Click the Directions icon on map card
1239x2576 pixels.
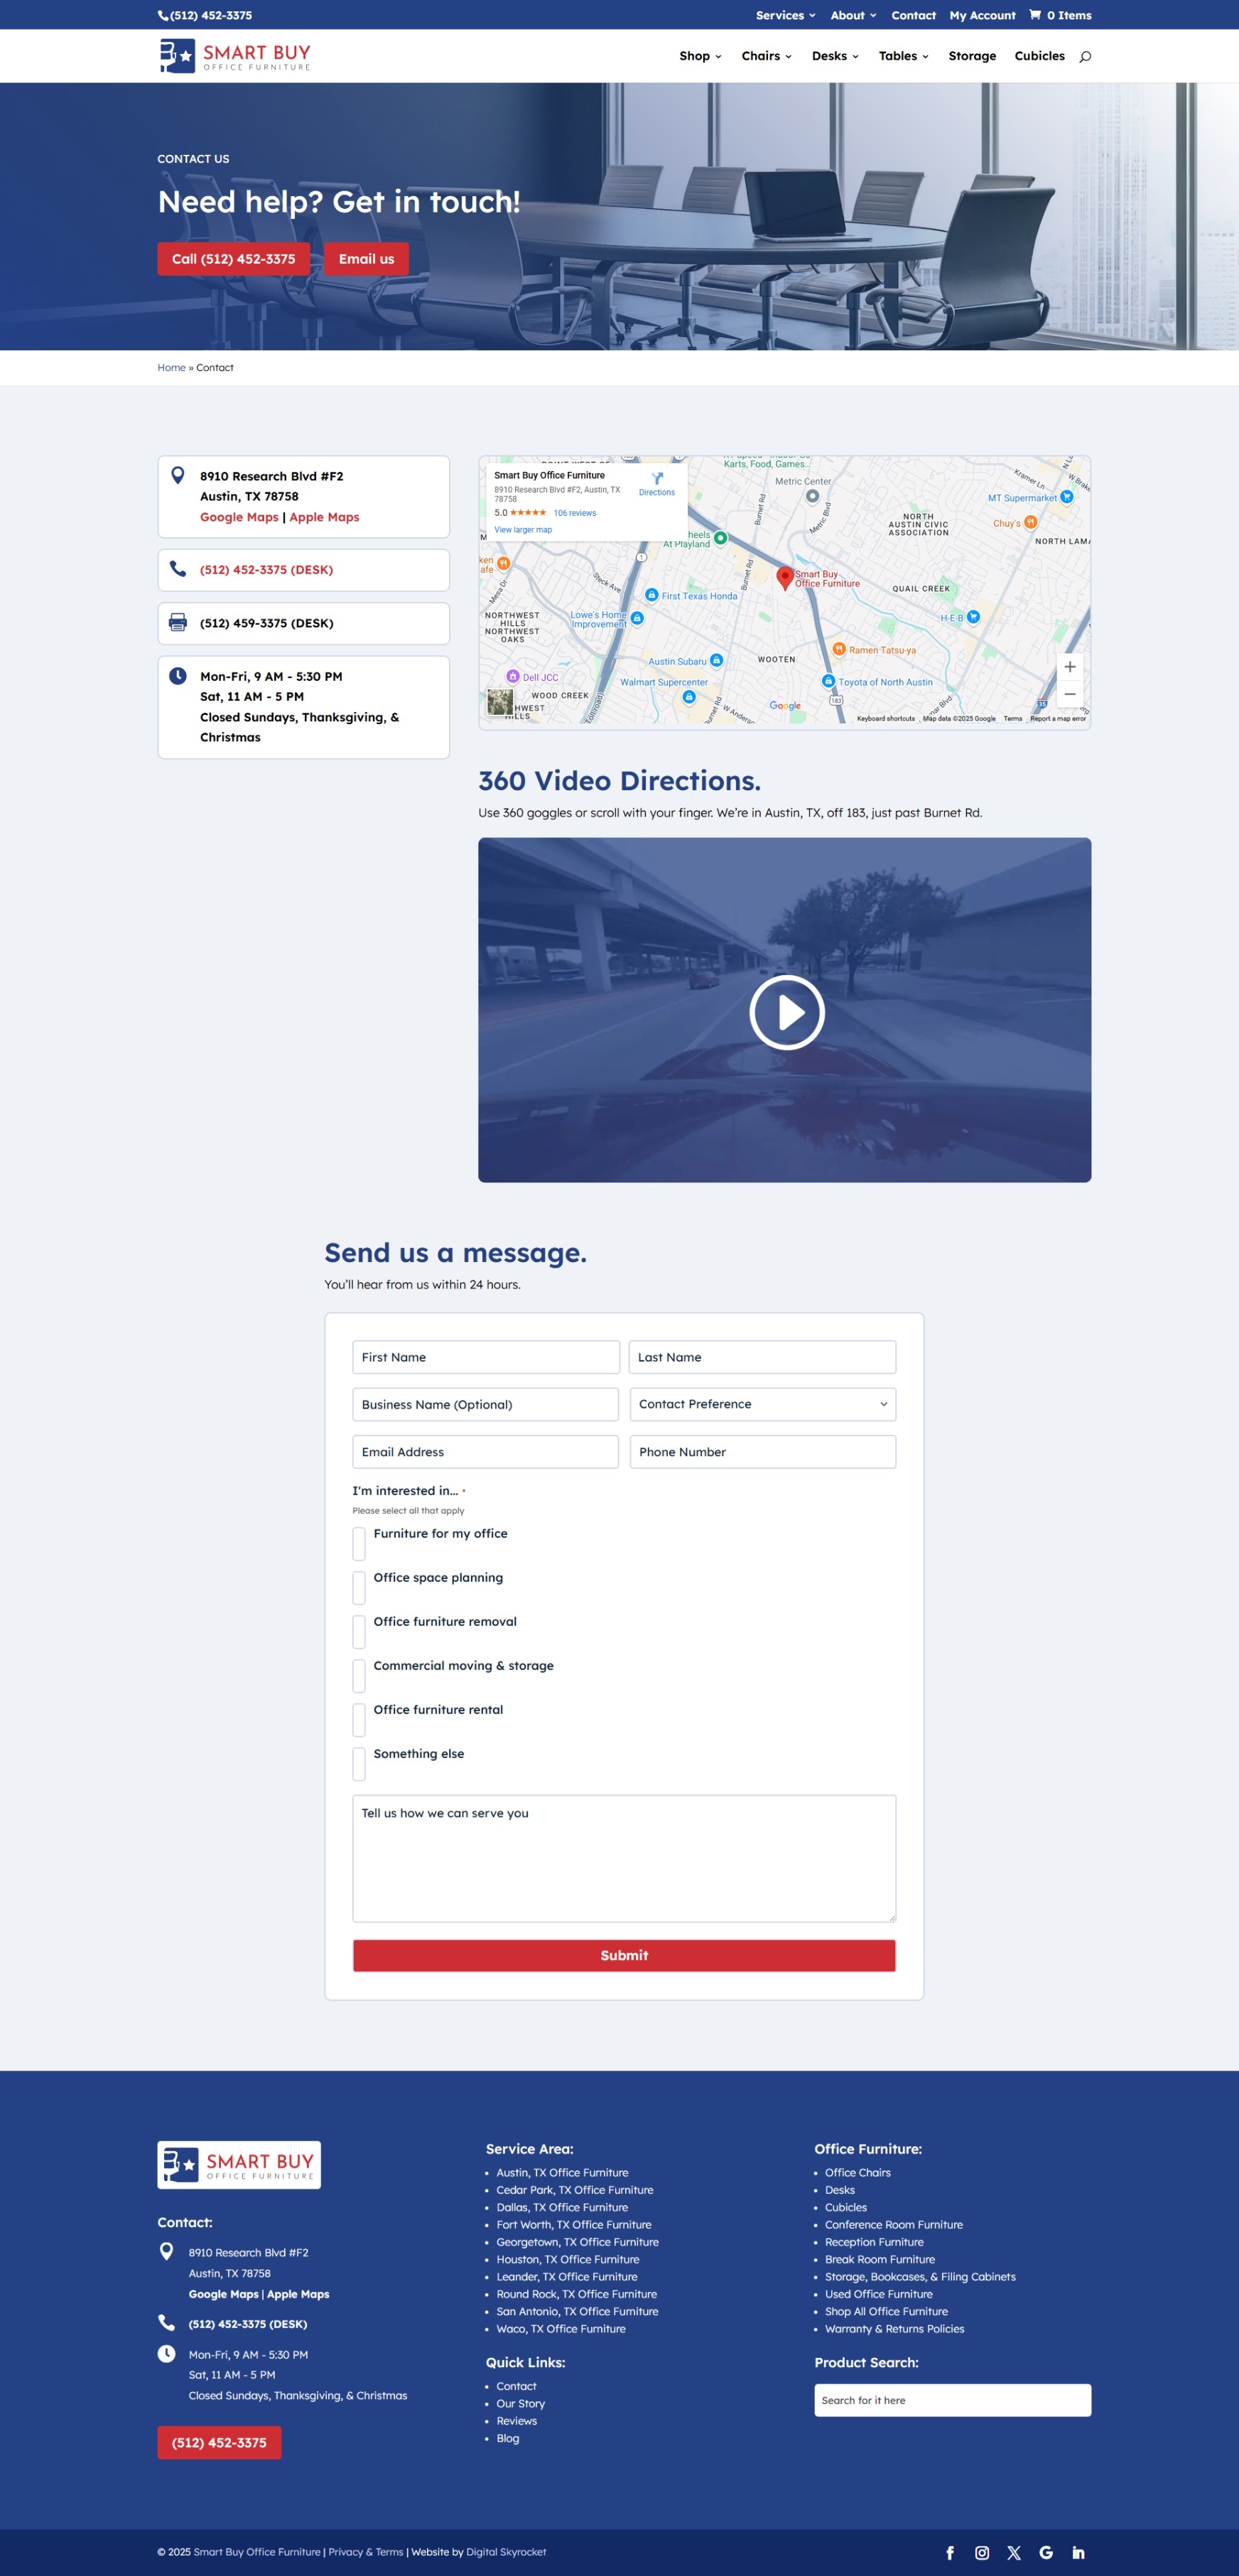point(657,480)
